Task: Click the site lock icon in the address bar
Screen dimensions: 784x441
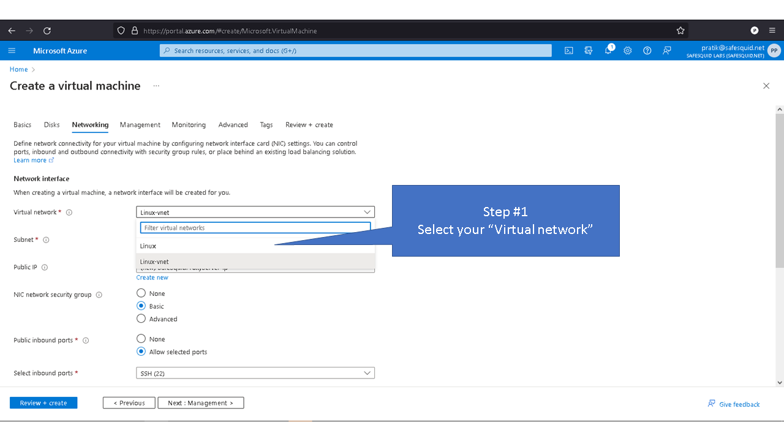Action: pyautogui.click(x=135, y=31)
